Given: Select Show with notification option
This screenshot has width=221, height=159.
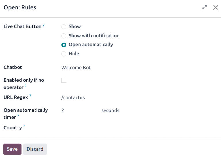Looking at the screenshot, I should tap(64, 36).
